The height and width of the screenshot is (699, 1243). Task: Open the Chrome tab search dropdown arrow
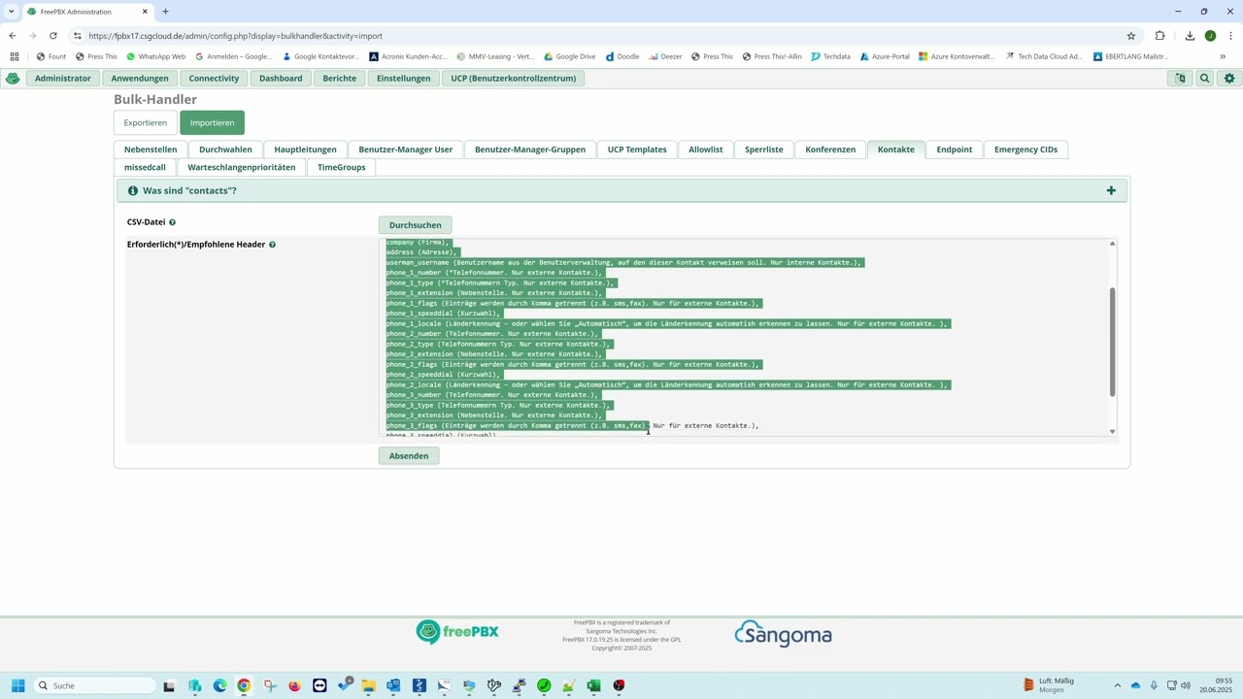(12, 12)
